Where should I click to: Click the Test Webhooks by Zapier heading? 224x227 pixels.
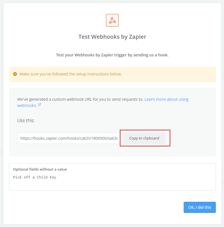pyautogui.click(x=112, y=37)
